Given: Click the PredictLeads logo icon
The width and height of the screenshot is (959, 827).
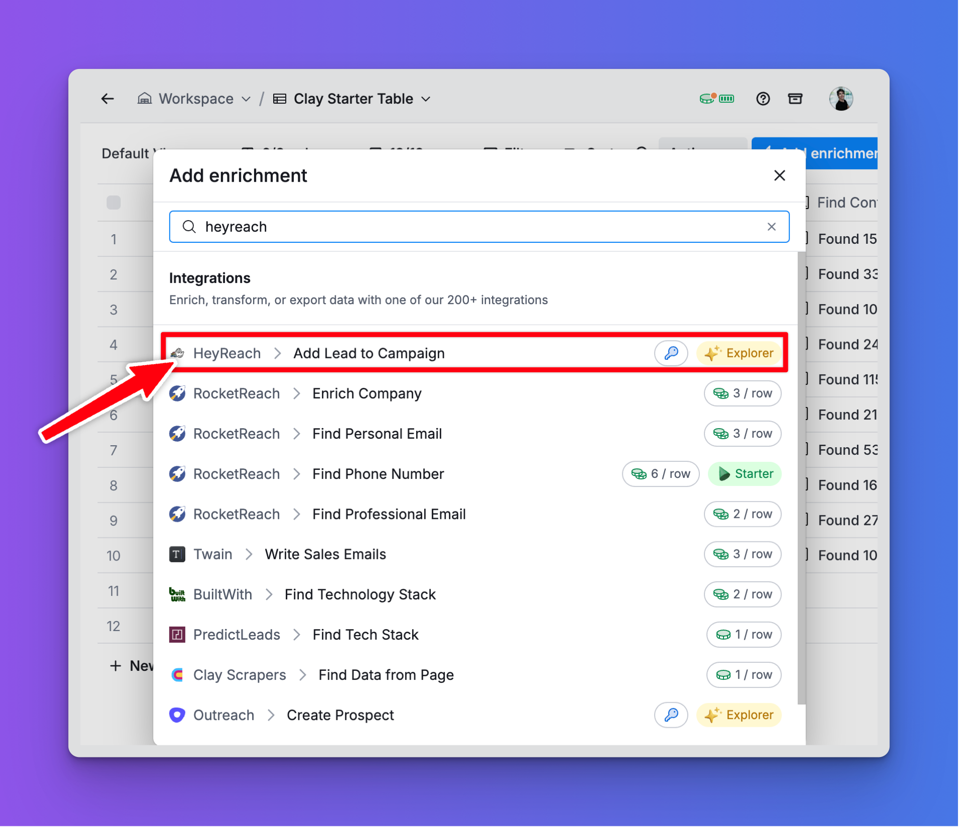Looking at the screenshot, I should 177,635.
